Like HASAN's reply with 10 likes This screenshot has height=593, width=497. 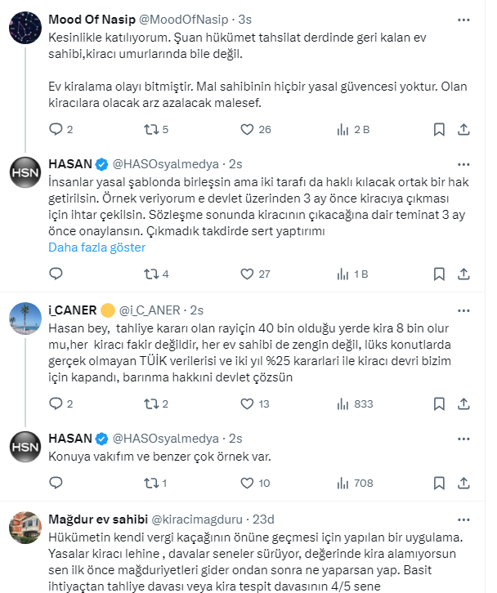pyautogui.click(x=247, y=483)
